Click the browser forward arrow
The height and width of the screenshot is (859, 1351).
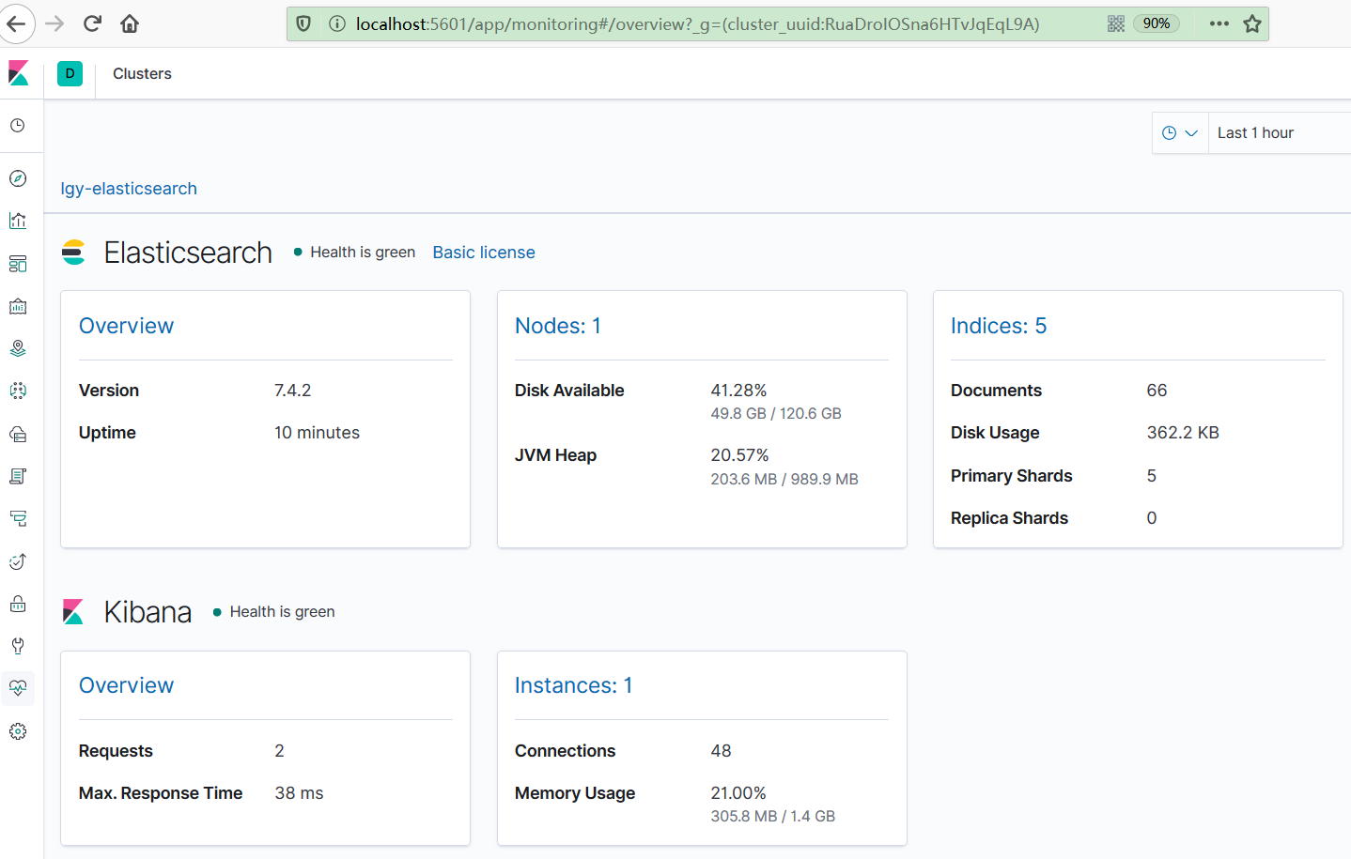click(x=54, y=23)
